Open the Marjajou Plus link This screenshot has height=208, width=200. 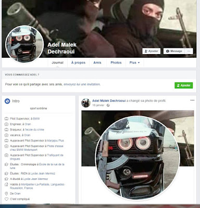[56, 140]
